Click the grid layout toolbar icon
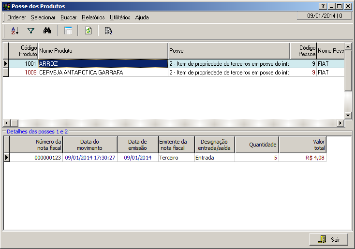This screenshot has width=355, height=249. pyautogui.click(x=68, y=31)
